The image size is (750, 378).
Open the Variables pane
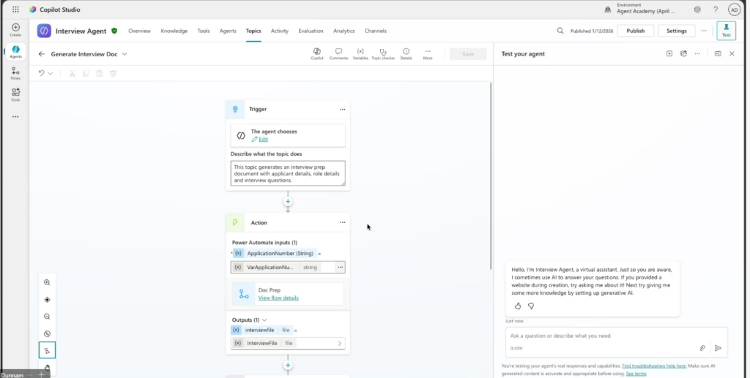[x=360, y=53]
